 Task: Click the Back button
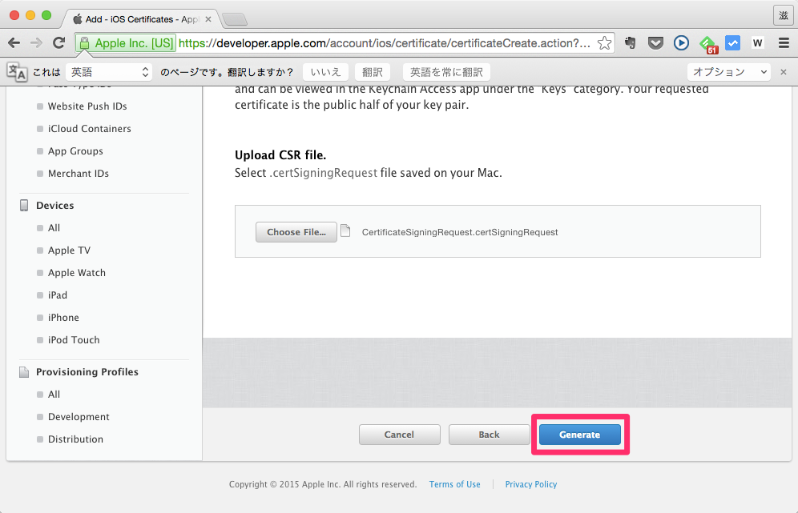489,435
